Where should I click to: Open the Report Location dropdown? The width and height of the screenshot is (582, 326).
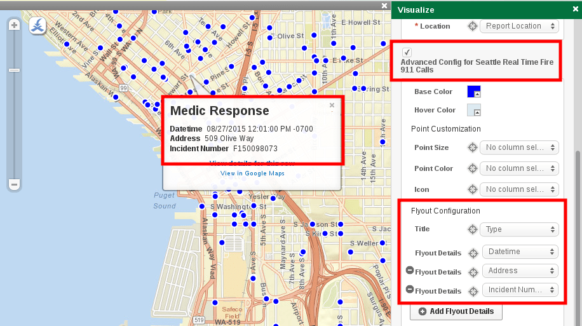[x=519, y=26]
